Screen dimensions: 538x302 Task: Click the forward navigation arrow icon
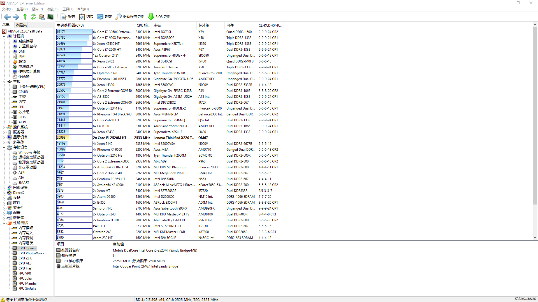point(16,17)
